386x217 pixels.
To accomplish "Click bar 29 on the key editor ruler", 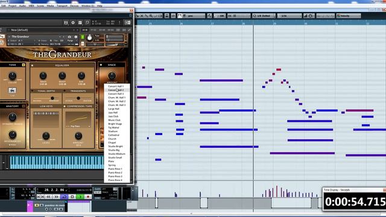I will point(274,23).
